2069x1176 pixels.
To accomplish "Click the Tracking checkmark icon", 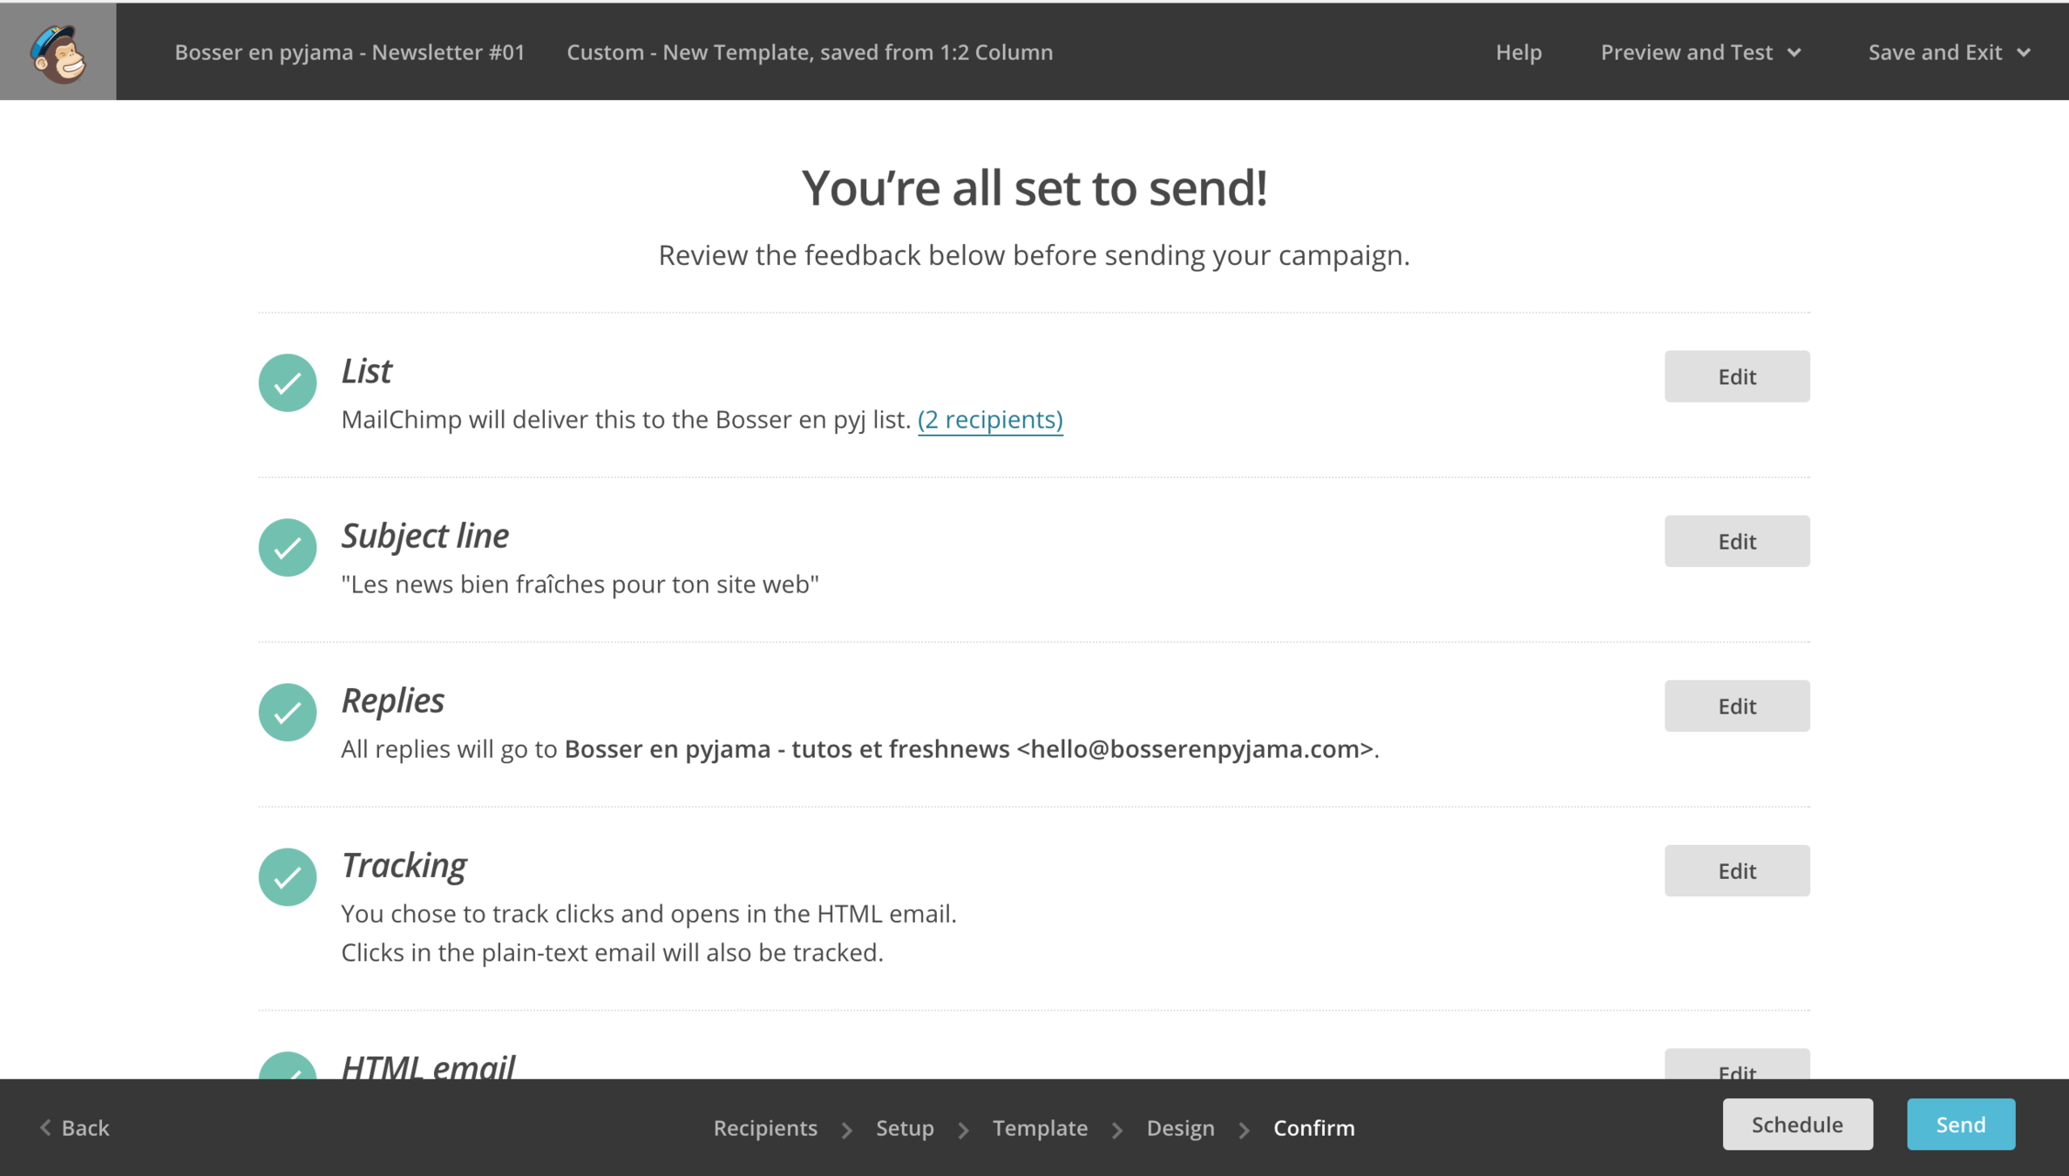I will point(287,876).
